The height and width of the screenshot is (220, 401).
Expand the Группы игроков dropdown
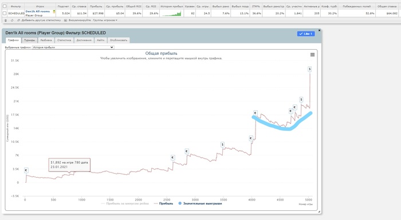point(105,20)
